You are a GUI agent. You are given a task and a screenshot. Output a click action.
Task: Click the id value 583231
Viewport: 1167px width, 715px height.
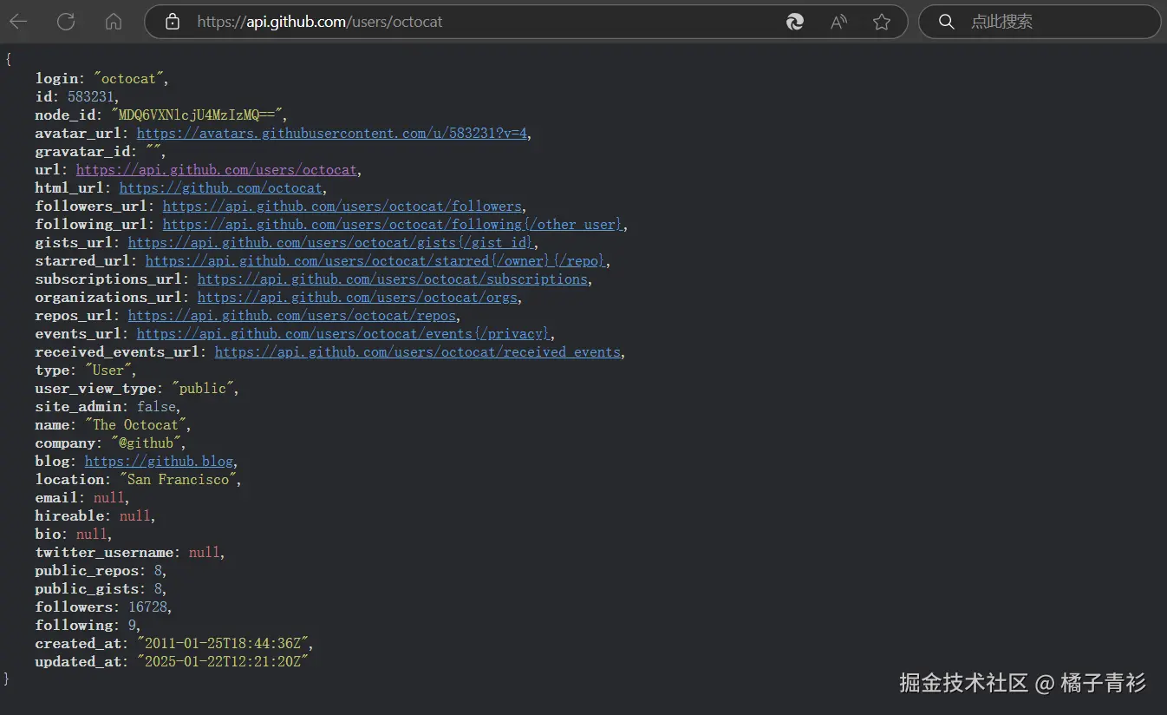point(91,97)
